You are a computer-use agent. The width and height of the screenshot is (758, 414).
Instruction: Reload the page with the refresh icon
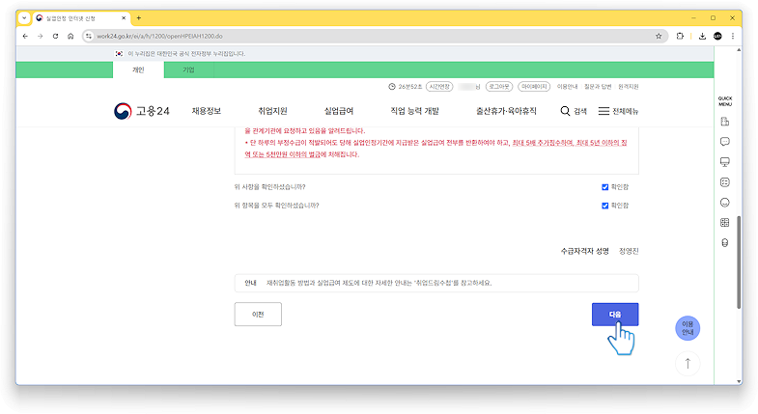coord(56,37)
